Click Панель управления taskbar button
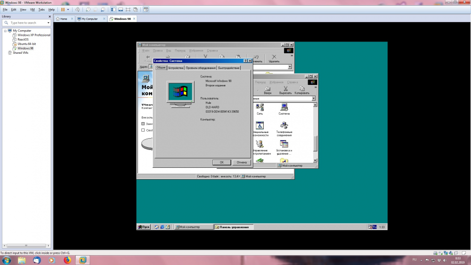 click(x=234, y=227)
